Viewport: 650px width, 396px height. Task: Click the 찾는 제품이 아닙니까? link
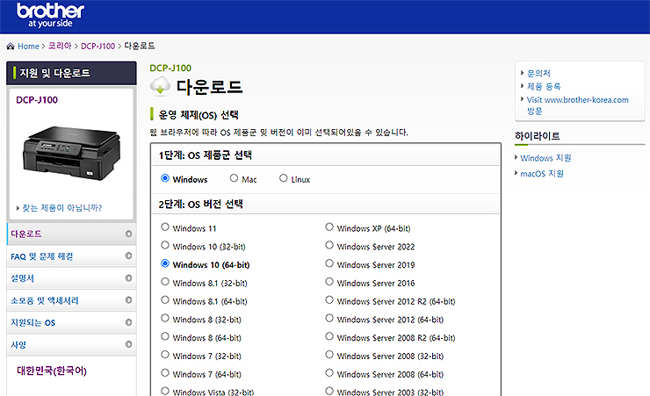point(62,208)
